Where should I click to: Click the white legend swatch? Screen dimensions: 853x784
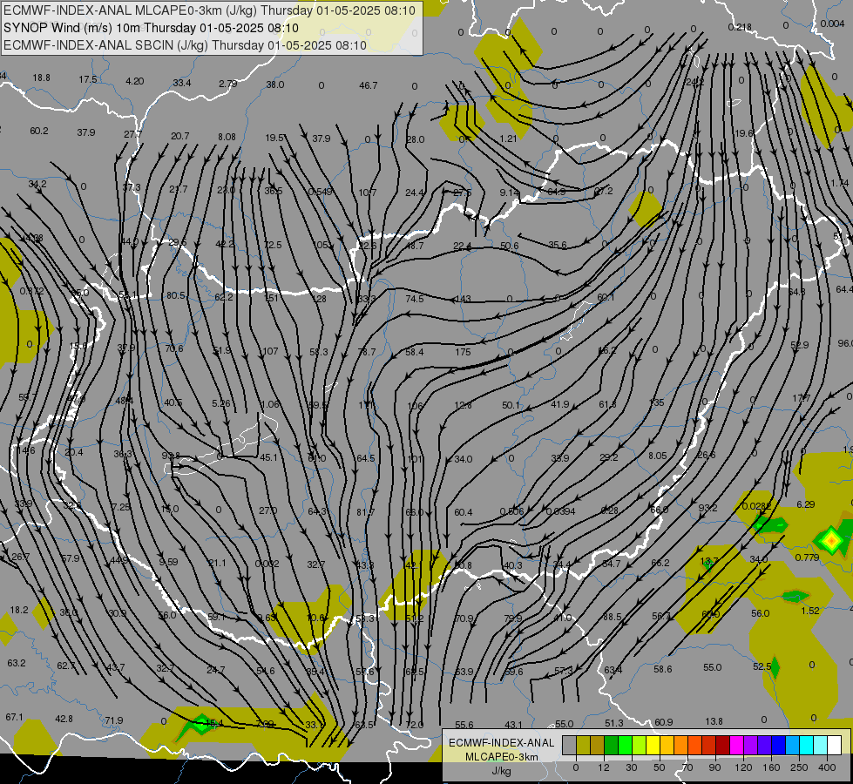(834, 745)
